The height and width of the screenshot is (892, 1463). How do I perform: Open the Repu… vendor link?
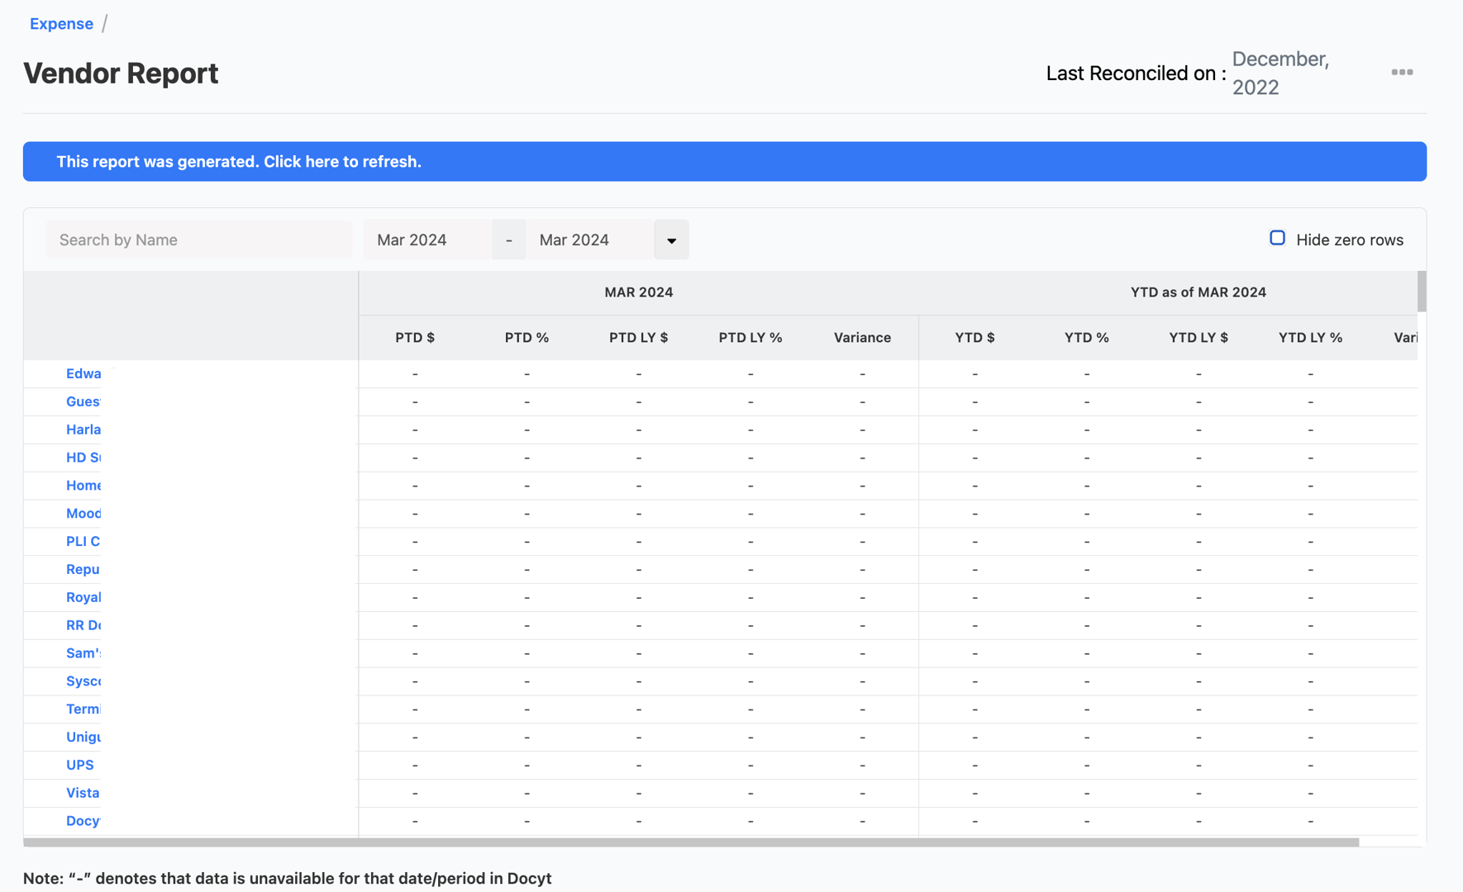point(83,570)
